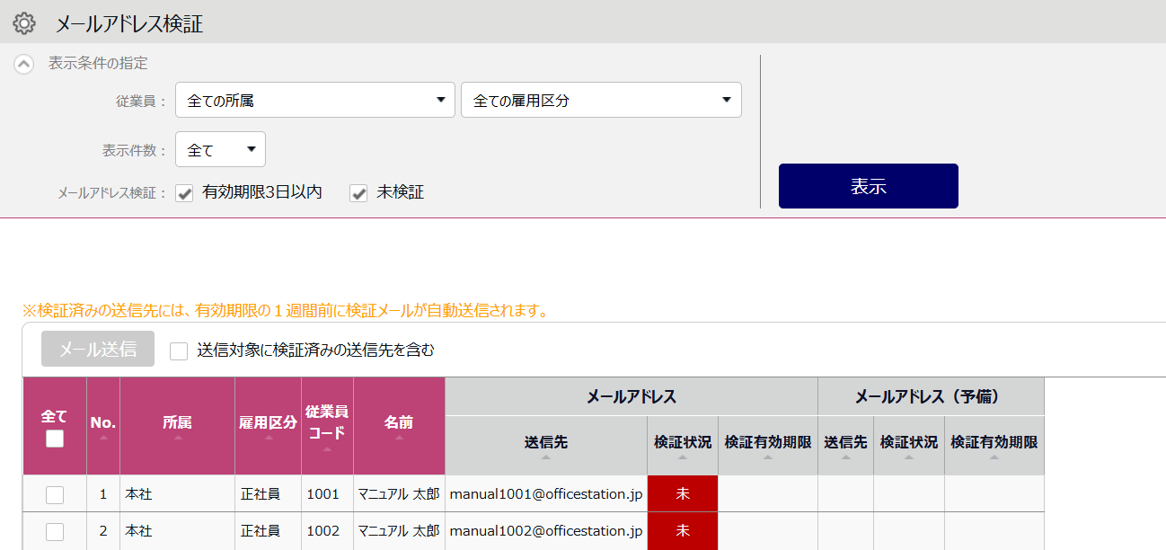Sort by メールアドレス(予備) 検証状況 column
The height and width of the screenshot is (550, 1166).
909,446
